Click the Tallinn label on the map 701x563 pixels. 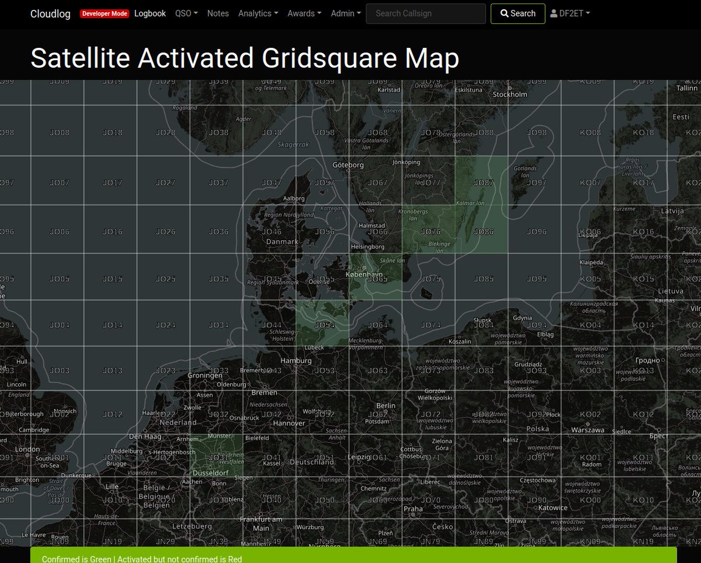pos(687,88)
